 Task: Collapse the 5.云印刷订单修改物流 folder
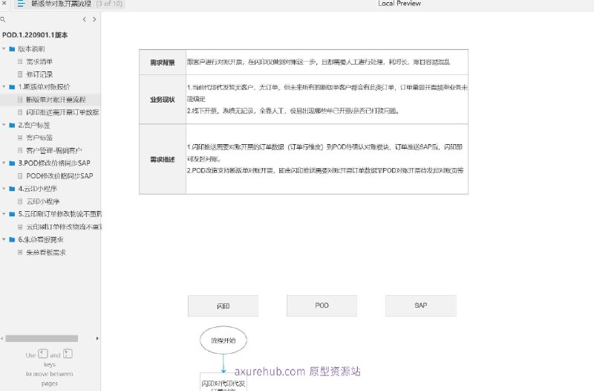coord(4,214)
